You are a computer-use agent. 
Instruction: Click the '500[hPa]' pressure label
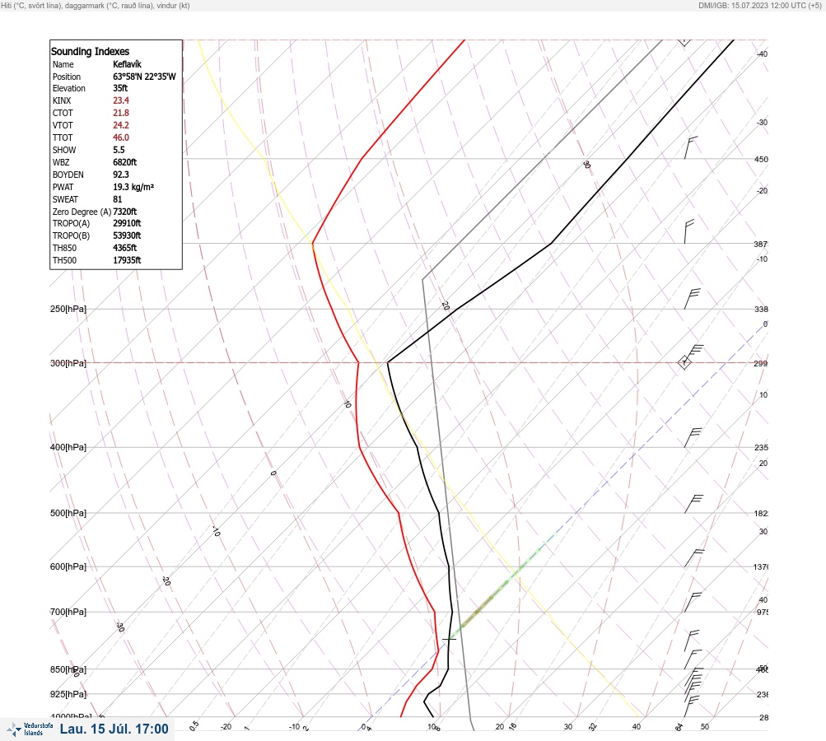coord(68,513)
